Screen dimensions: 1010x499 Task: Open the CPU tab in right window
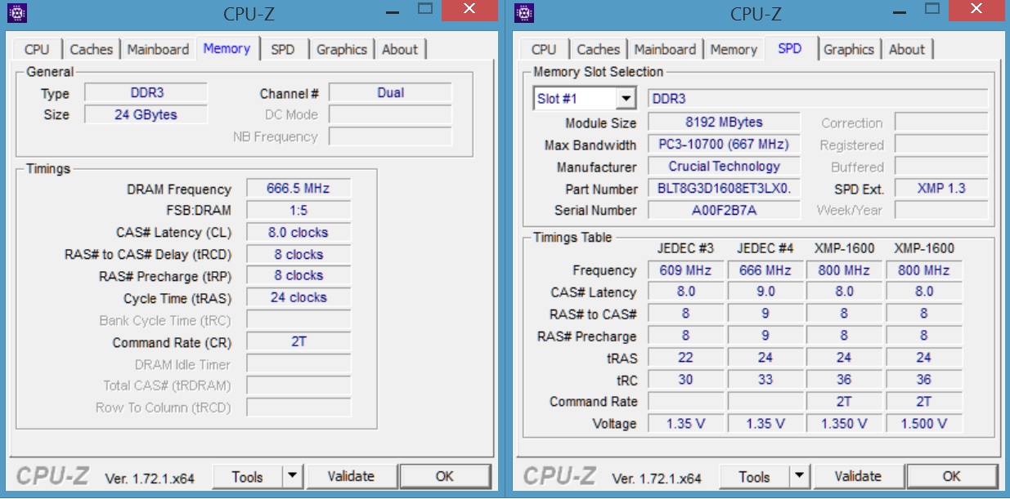tap(544, 49)
